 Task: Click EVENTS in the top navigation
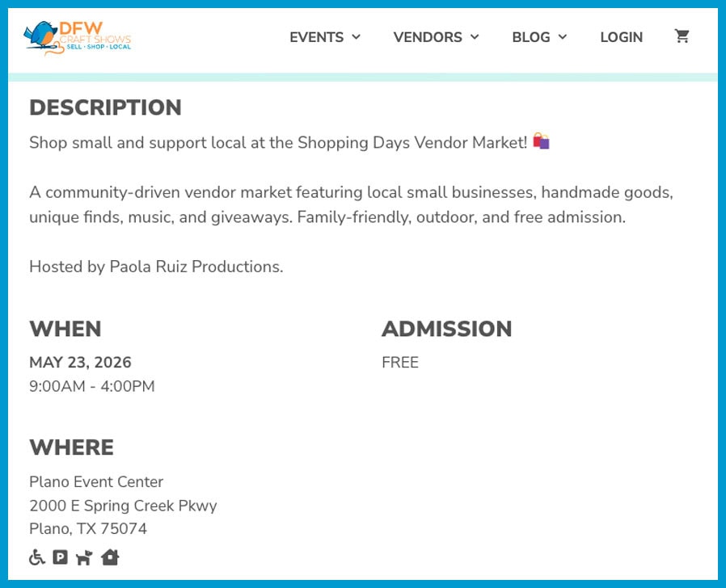pos(315,37)
